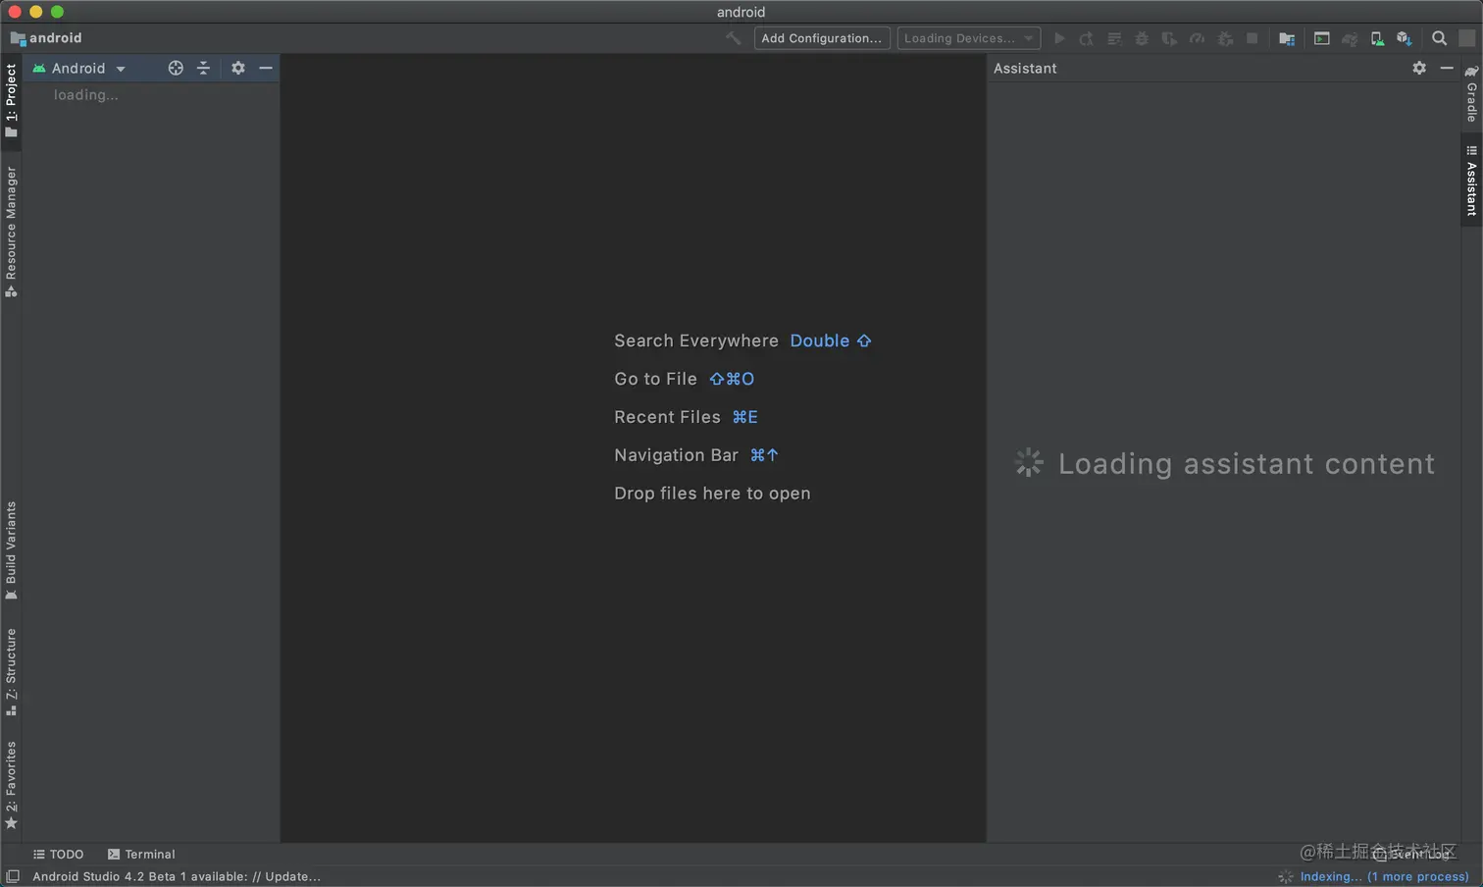This screenshot has height=887, width=1483.
Task: Hide the Assistant panel with minus icon
Action: [1447, 68]
